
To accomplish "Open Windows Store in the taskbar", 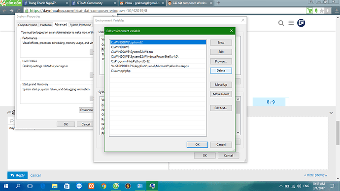I will click(67, 186).
